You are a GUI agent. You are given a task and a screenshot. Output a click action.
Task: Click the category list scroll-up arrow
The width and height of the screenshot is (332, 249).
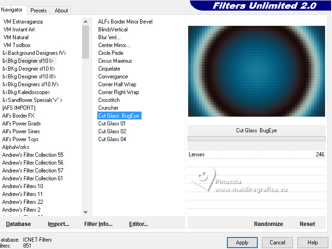(86, 22)
